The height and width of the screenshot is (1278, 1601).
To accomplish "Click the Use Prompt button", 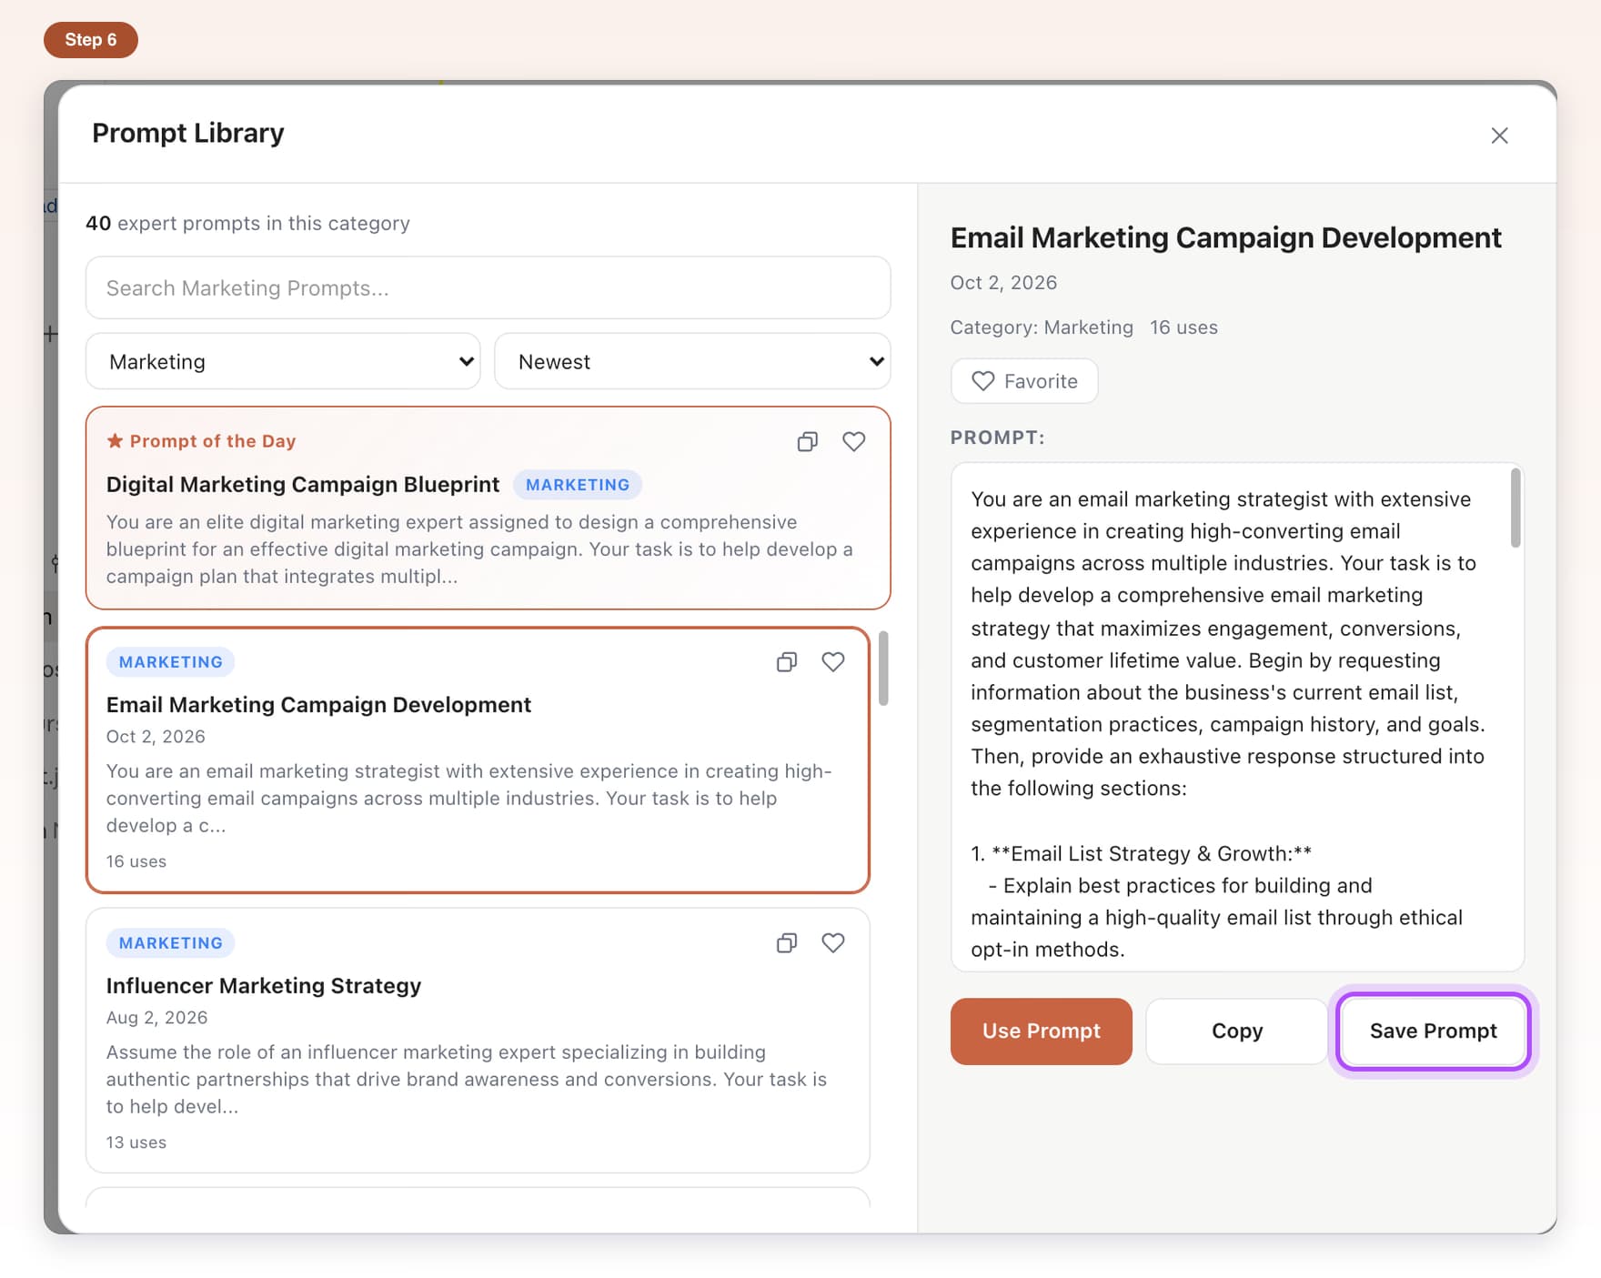I will 1042,1031.
